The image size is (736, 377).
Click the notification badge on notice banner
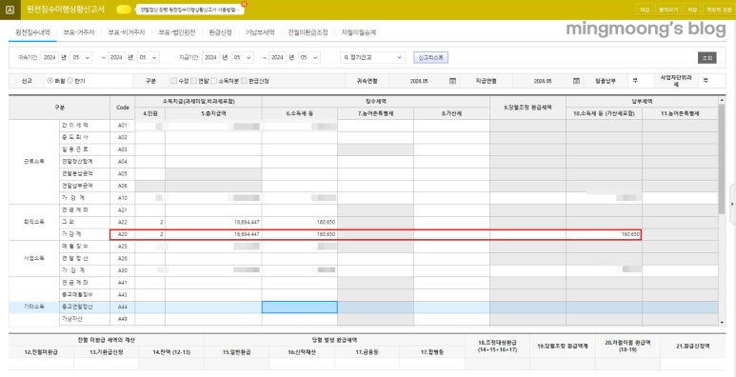pos(244,4)
